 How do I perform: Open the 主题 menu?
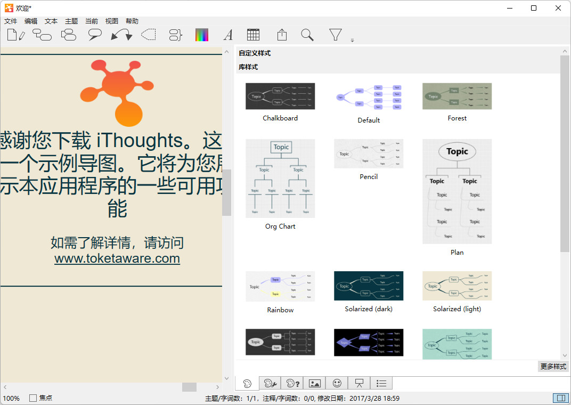point(71,21)
